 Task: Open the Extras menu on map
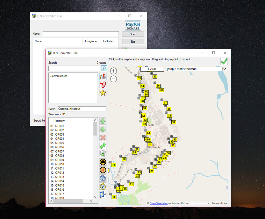(x=152, y=69)
